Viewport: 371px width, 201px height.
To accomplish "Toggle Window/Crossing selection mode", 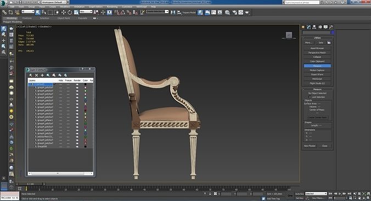I will (x=57, y=12).
